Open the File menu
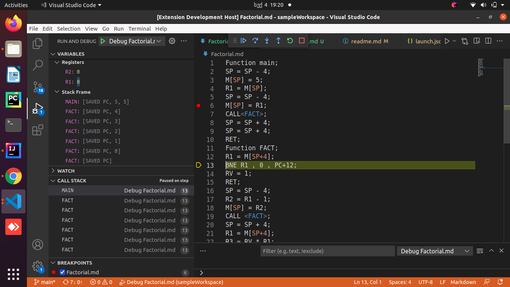The height and width of the screenshot is (287, 510). coord(34,29)
